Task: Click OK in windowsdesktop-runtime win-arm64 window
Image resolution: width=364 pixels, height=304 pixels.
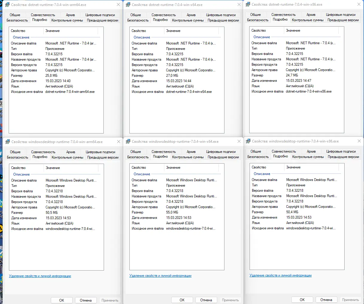Action: click(x=62, y=300)
